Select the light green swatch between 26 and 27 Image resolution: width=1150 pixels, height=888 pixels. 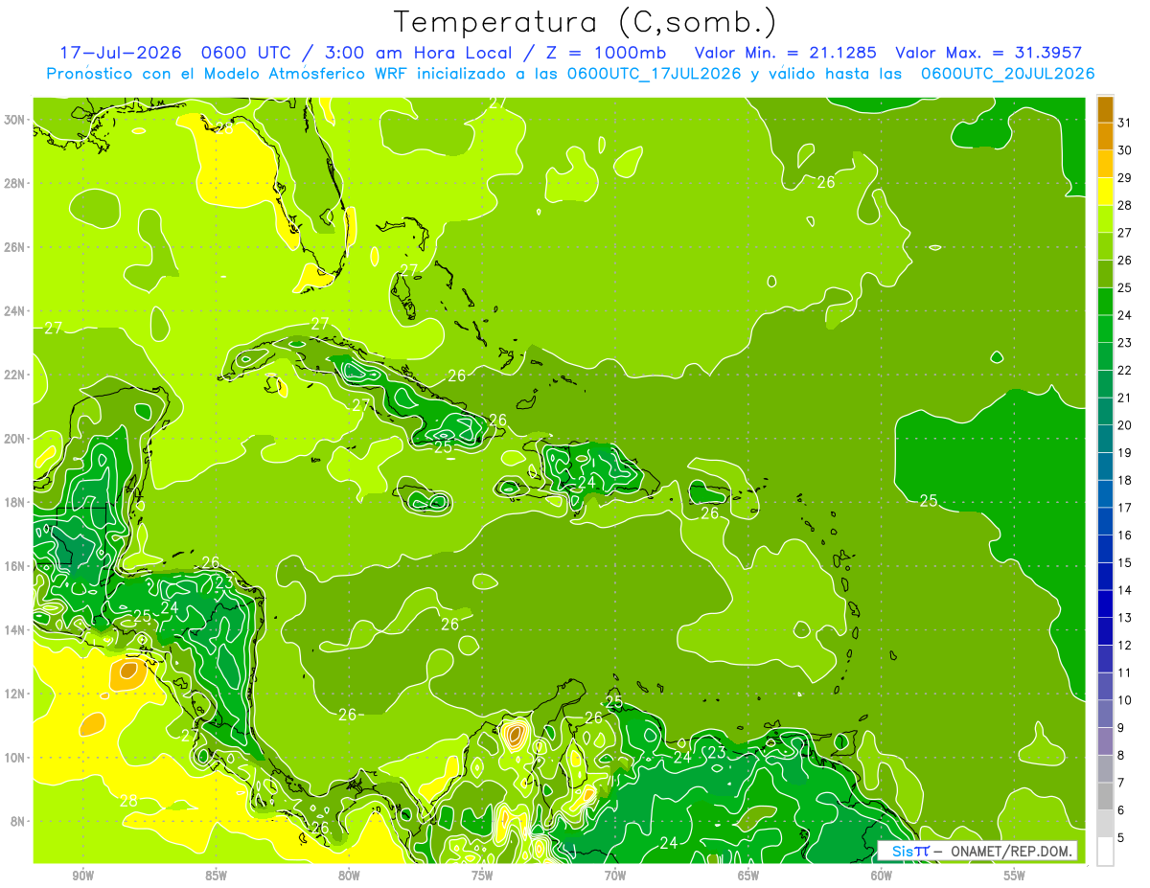pyautogui.click(x=1105, y=246)
